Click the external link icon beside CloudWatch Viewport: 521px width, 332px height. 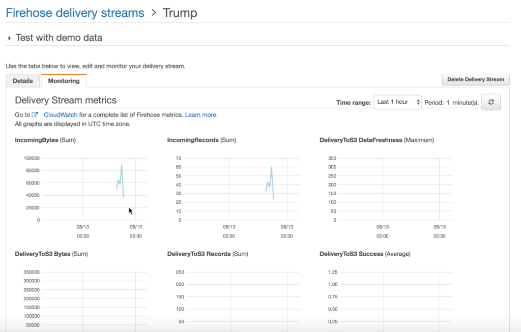click(x=35, y=115)
